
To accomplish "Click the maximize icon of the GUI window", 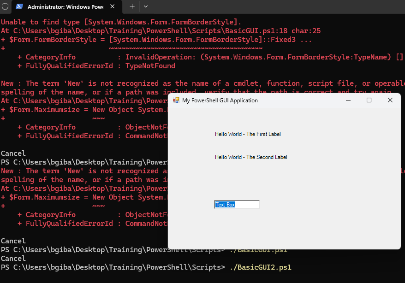I will (369, 100).
